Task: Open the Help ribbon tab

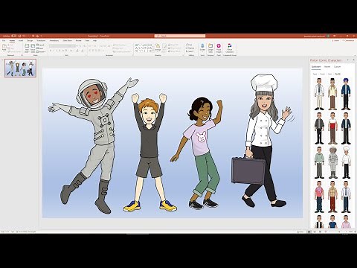Action: [x=94, y=40]
